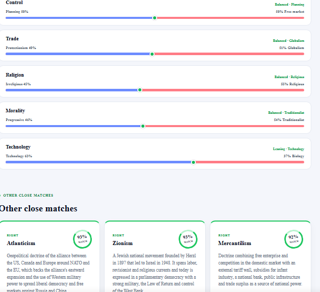This screenshot has height=292, width=320.
Task: Click the Control axis slider handle
Action: point(155,18)
